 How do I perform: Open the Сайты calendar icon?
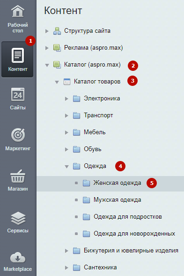point(18,94)
